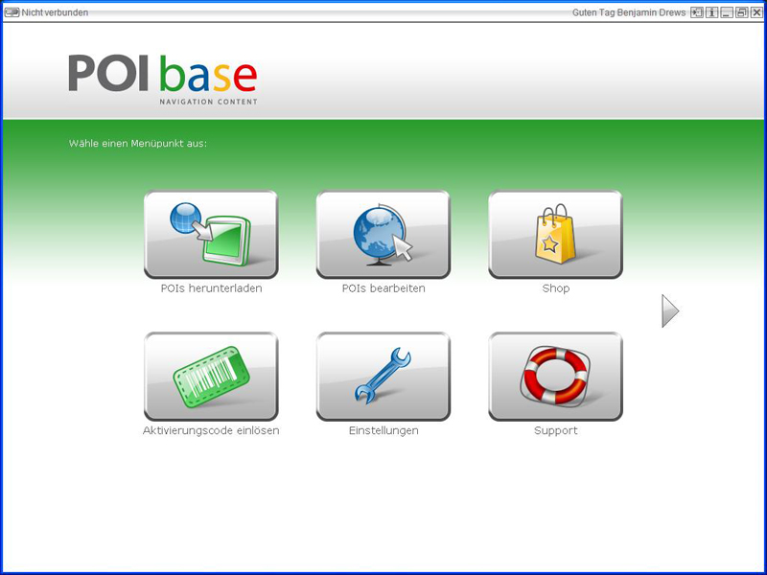Click the 'Nicht verbunden' status text
Image resolution: width=767 pixels, height=575 pixels.
55,12
